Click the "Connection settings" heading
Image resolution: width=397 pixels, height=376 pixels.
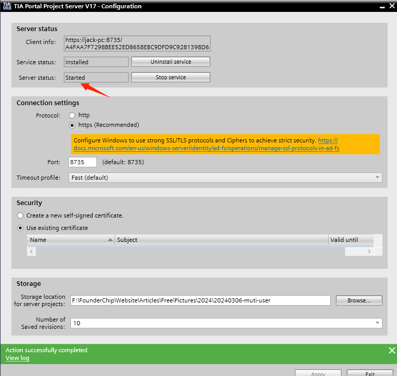pyautogui.click(x=48, y=103)
